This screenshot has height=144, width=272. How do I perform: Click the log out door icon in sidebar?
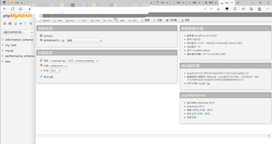10,23
